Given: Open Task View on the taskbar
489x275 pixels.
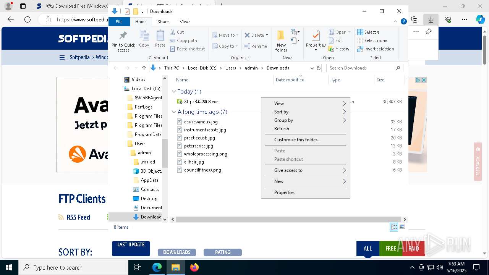Looking at the screenshot, I should [x=138, y=267].
